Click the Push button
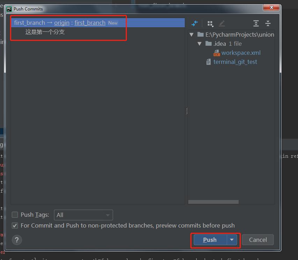 (210, 240)
